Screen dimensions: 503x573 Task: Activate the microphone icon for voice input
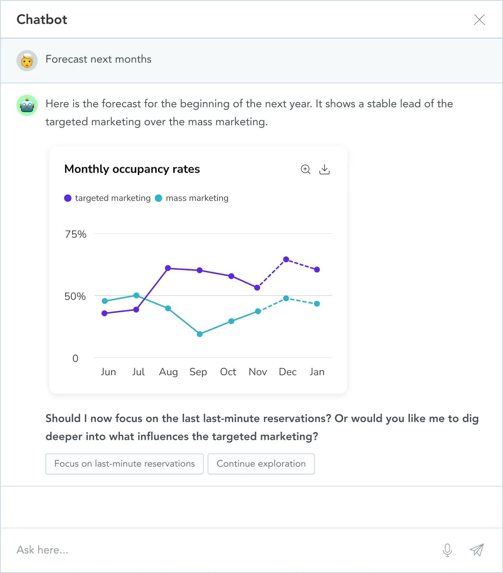pyautogui.click(x=447, y=550)
